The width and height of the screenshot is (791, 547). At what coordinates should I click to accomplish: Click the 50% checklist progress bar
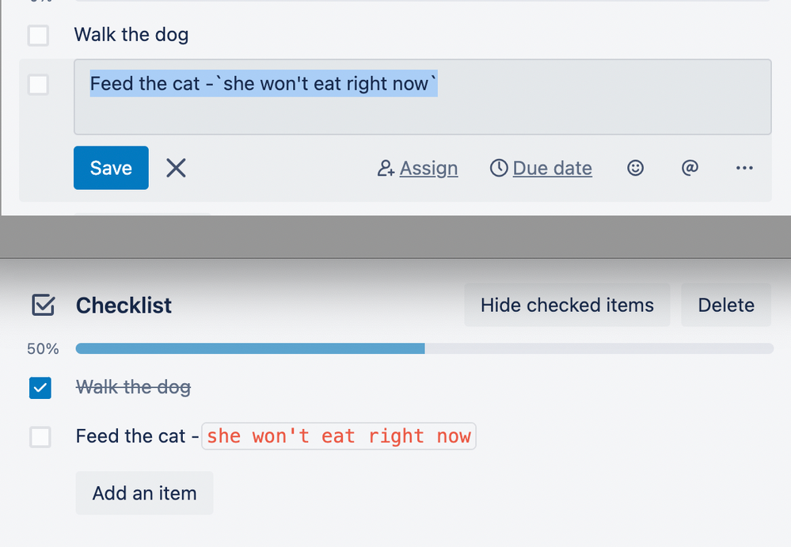click(424, 348)
